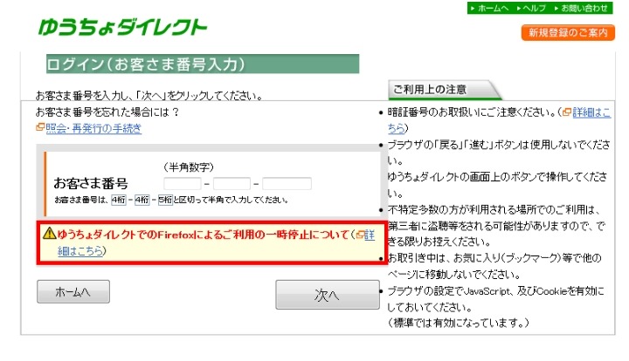Open the ヘルプ link in top bar

coord(531,9)
